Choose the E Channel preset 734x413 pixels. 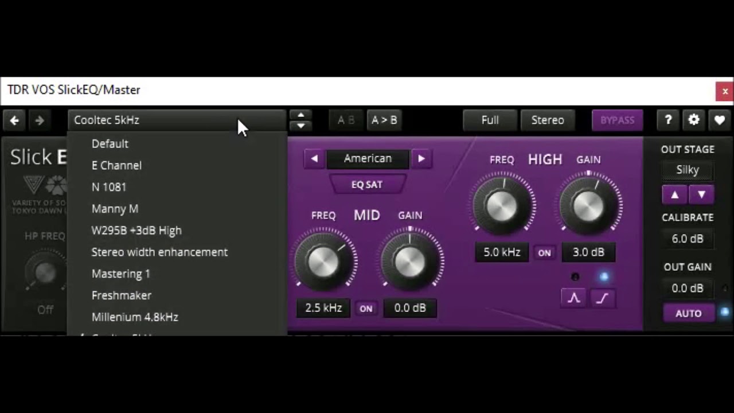click(177, 166)
